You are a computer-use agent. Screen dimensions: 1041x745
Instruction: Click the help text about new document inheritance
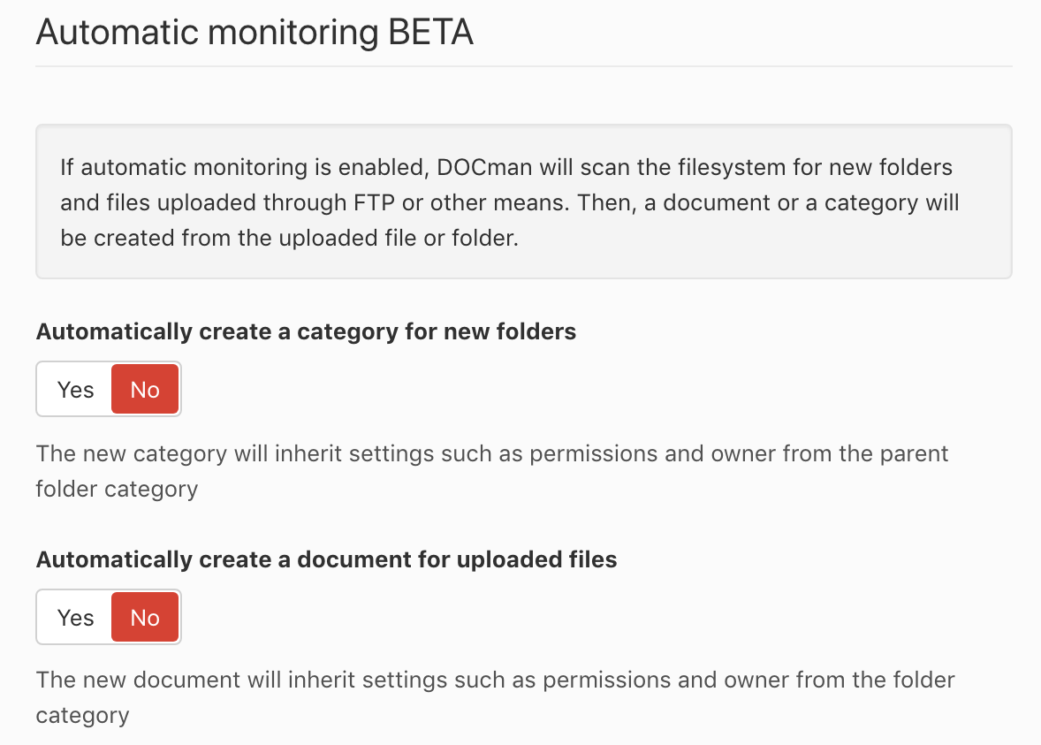pyautogui.click(x=495, y=697)
